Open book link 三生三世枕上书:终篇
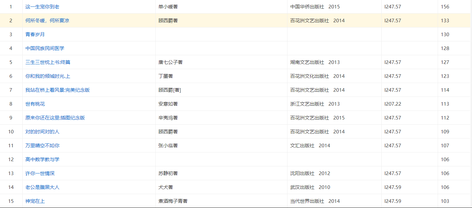 point(48,62)
